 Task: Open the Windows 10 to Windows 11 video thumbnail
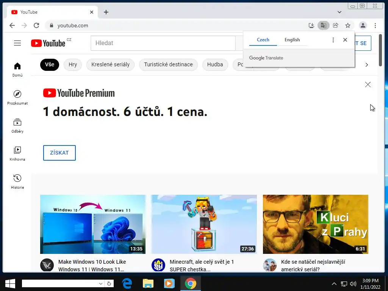coord(93,224)
